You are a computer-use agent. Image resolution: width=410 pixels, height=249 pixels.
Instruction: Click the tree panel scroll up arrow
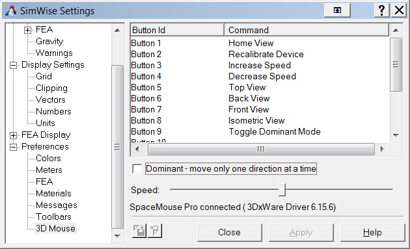[117, 31]
